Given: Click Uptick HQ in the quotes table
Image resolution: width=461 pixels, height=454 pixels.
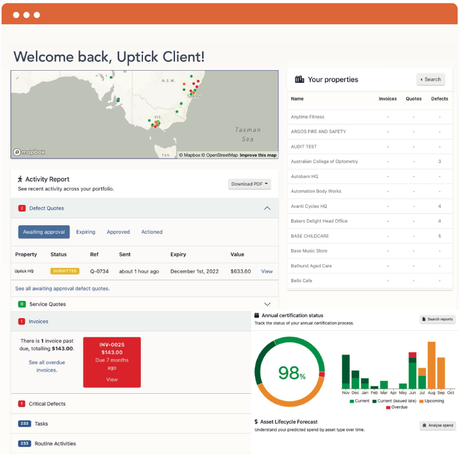Looking at the screenshot, I should click(24, 271).
